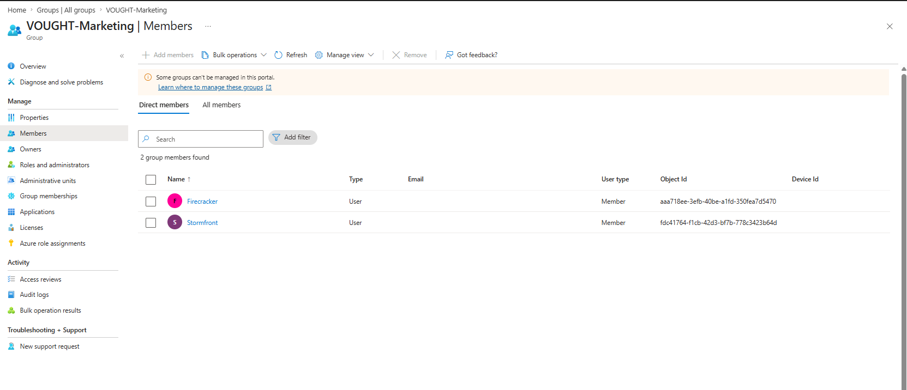Click the Add members plus icon
Image resolution: width=907 pixels, height=390 pixels.
(x=146, y=55)
